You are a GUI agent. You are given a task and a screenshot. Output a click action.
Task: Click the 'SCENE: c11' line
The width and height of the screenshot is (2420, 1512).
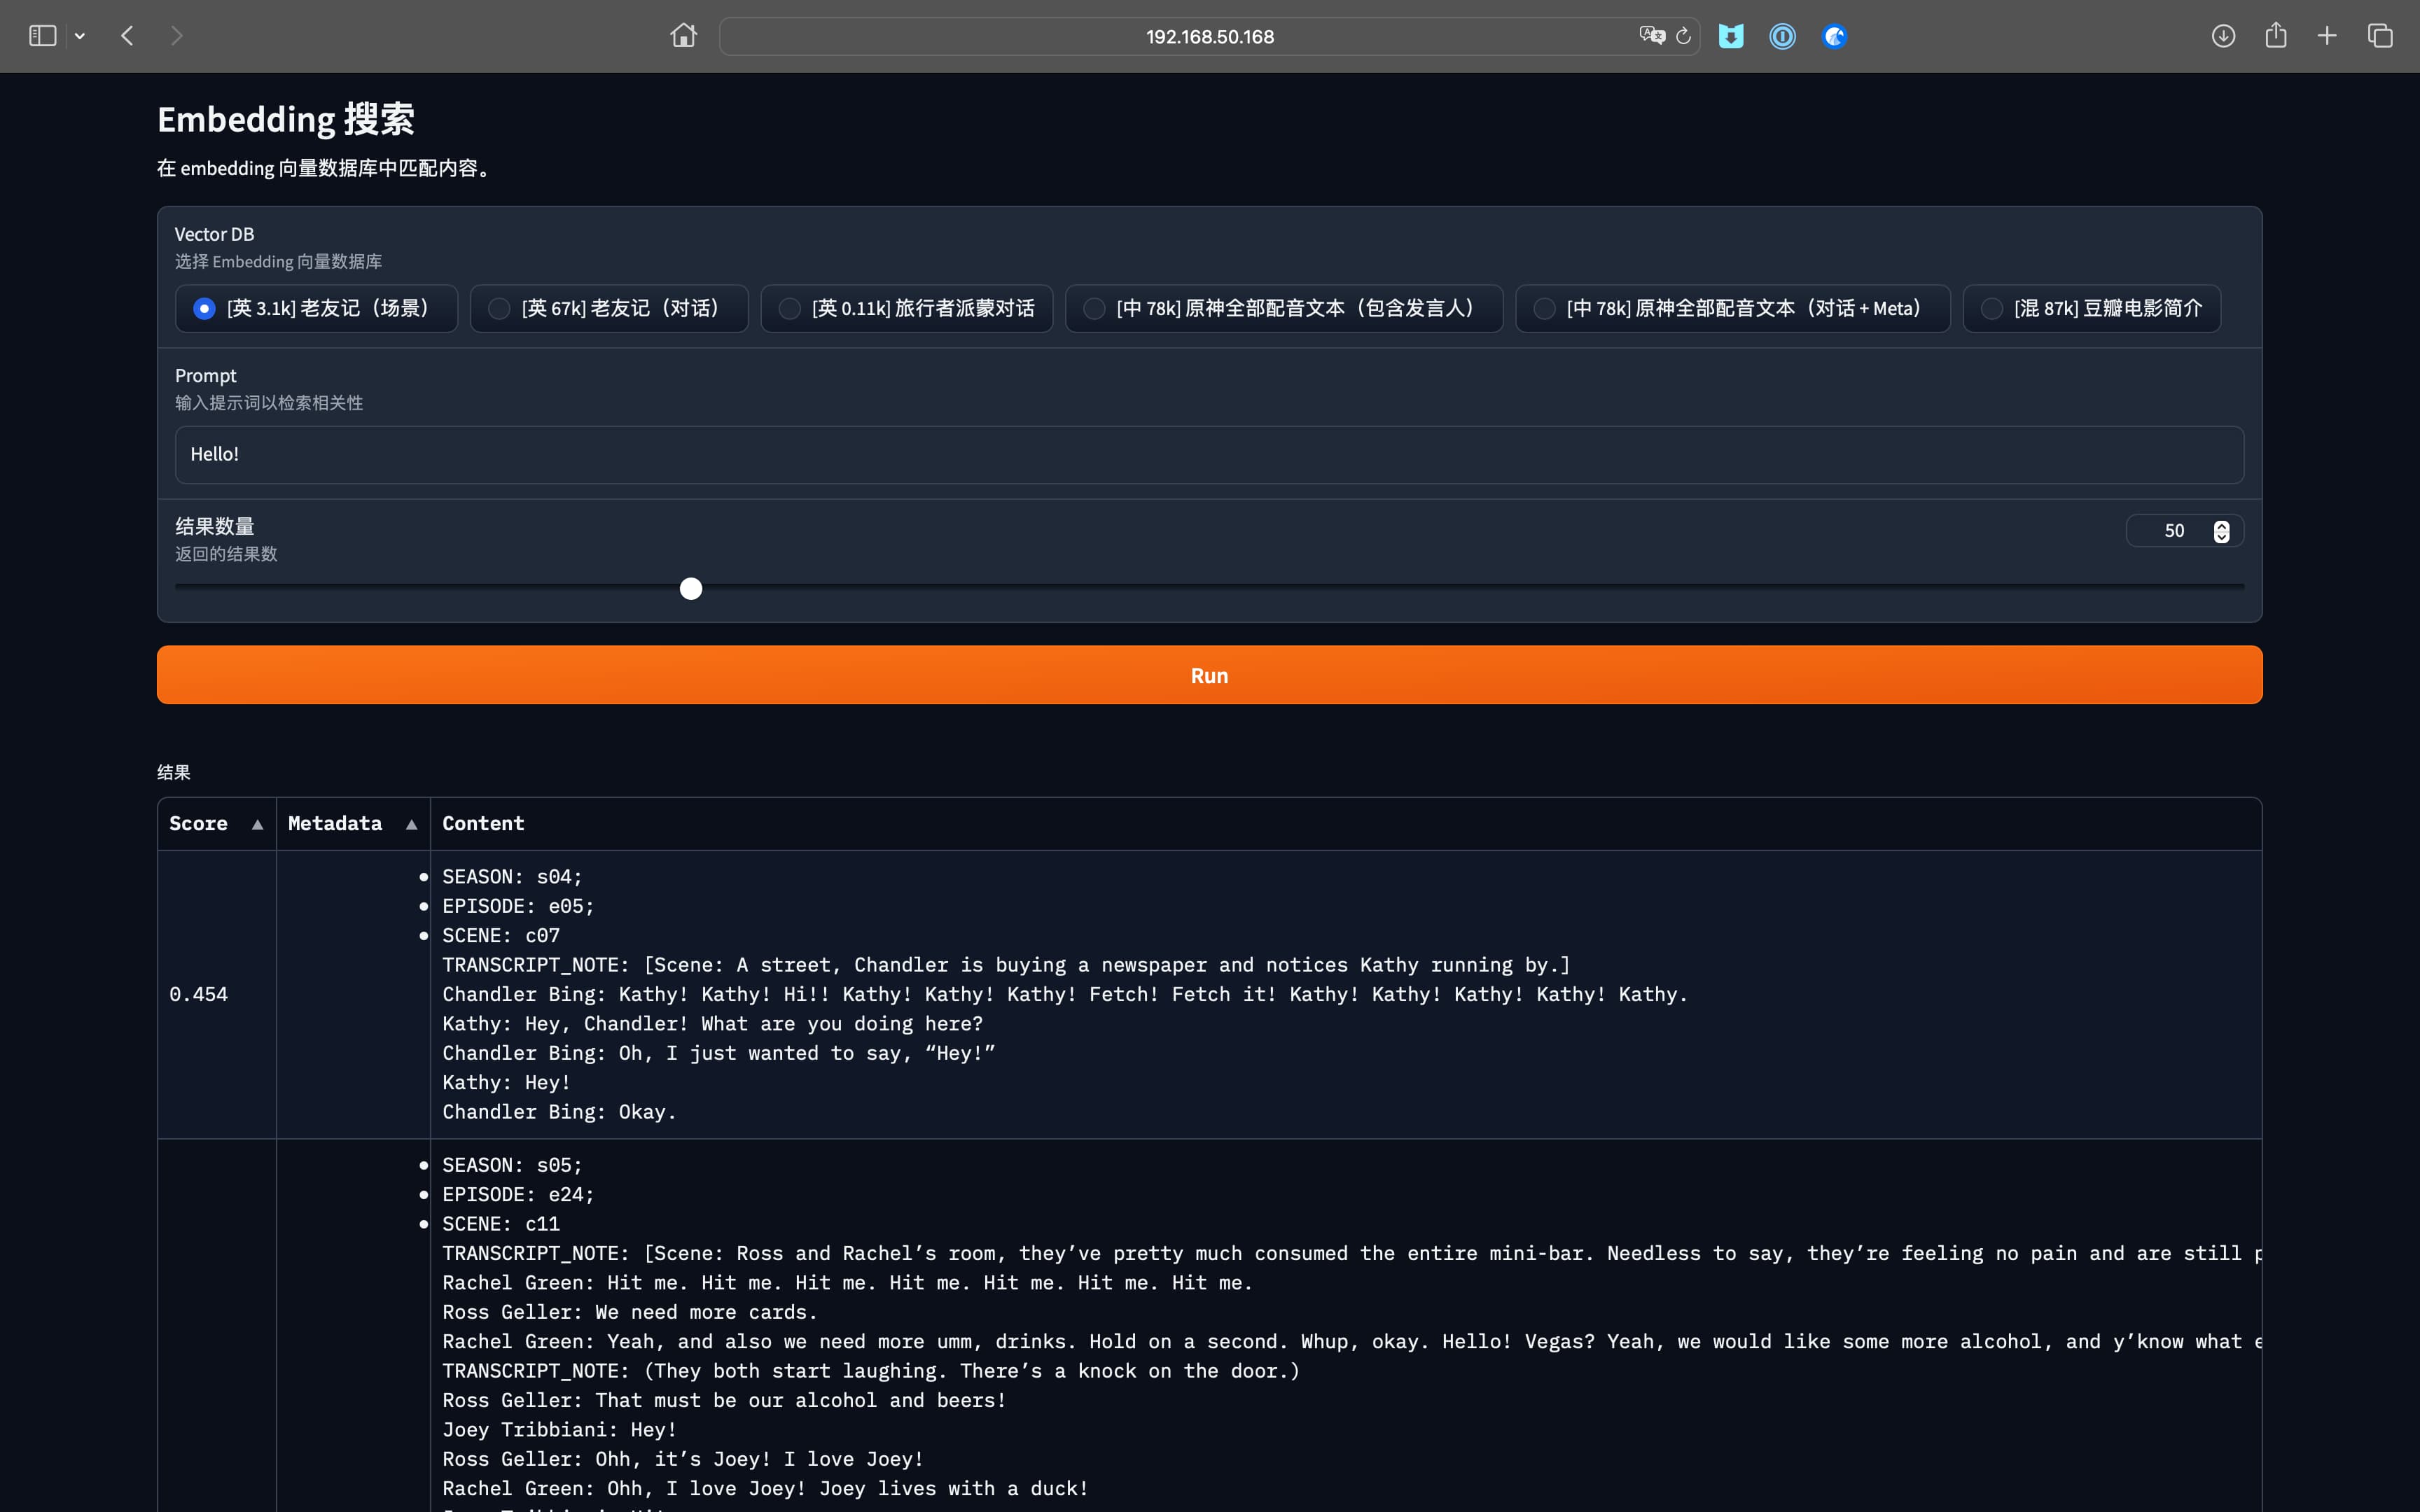pyautogui.click(x=501, y=1224)
